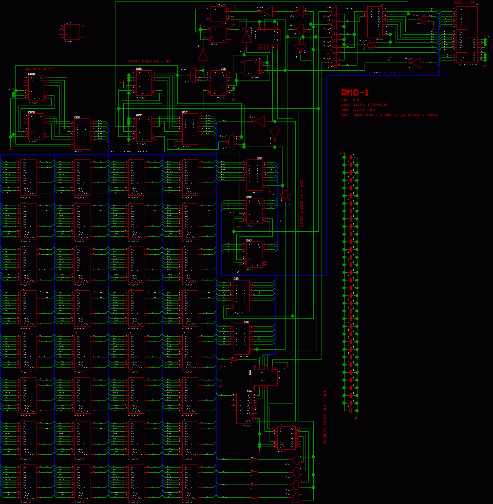Click the inverter left of the klic connector
This screenshot has width=493, height=504.
tap(414, 63)
